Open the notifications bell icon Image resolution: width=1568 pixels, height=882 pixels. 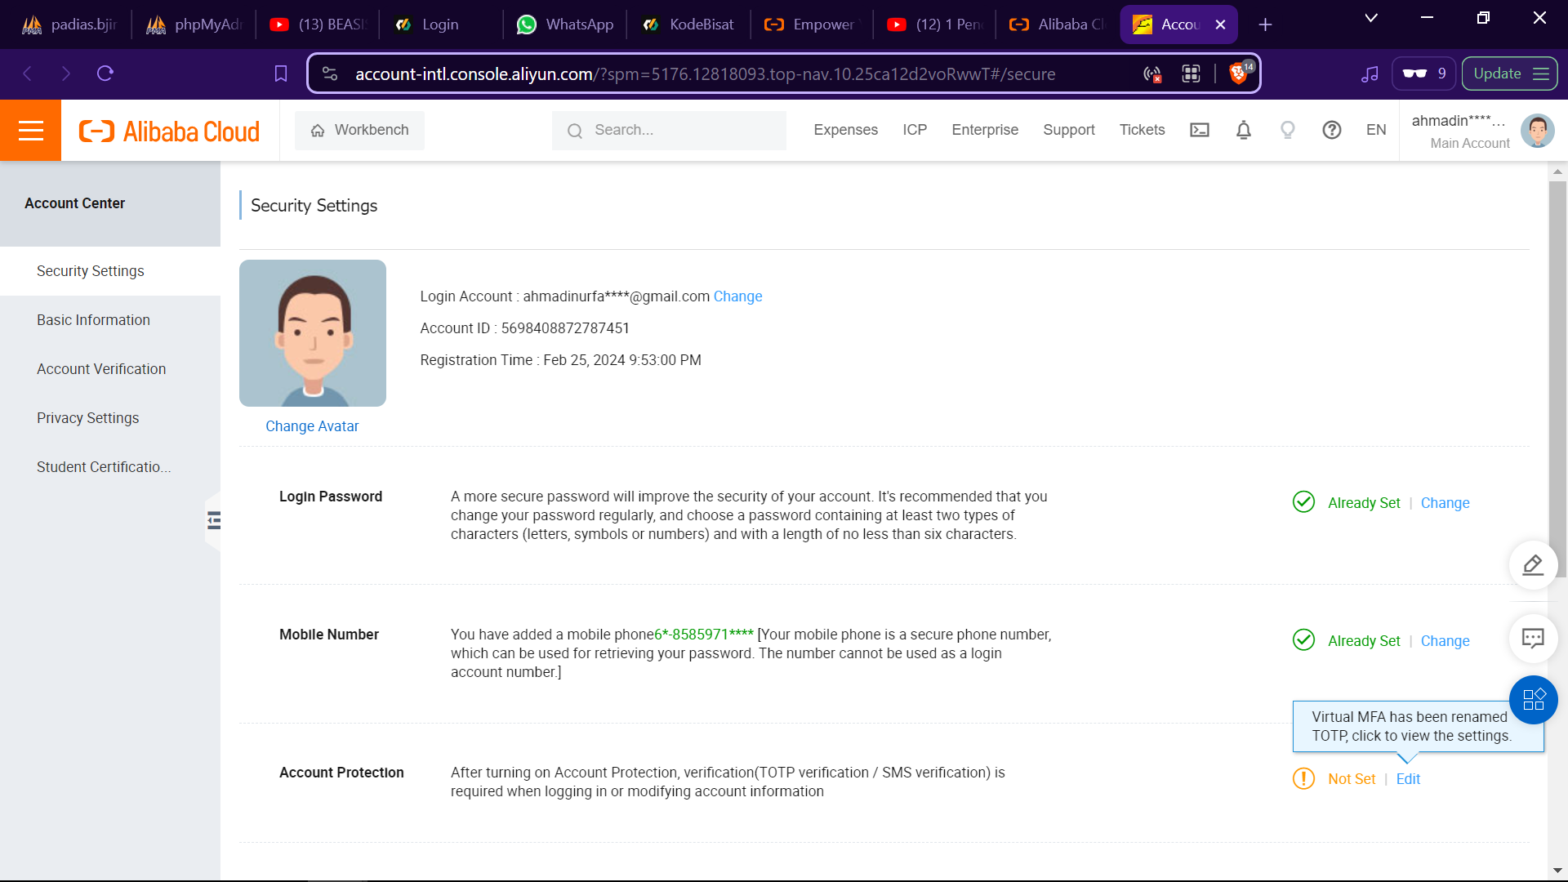coord(1243,130)
